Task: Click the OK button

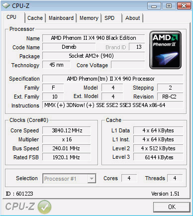Action: pos(172,207)
